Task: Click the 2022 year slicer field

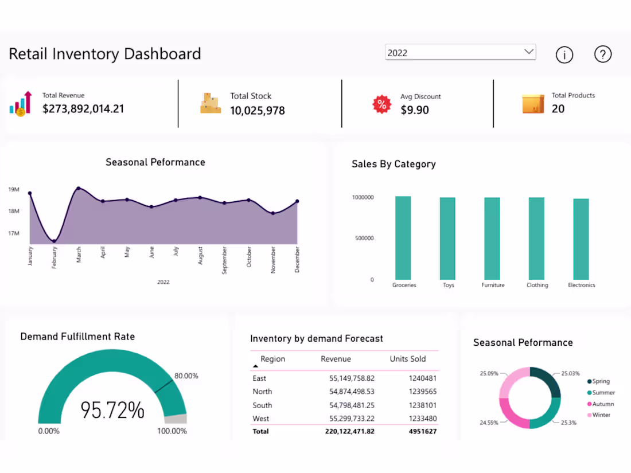Action: (x=461, y=52)
